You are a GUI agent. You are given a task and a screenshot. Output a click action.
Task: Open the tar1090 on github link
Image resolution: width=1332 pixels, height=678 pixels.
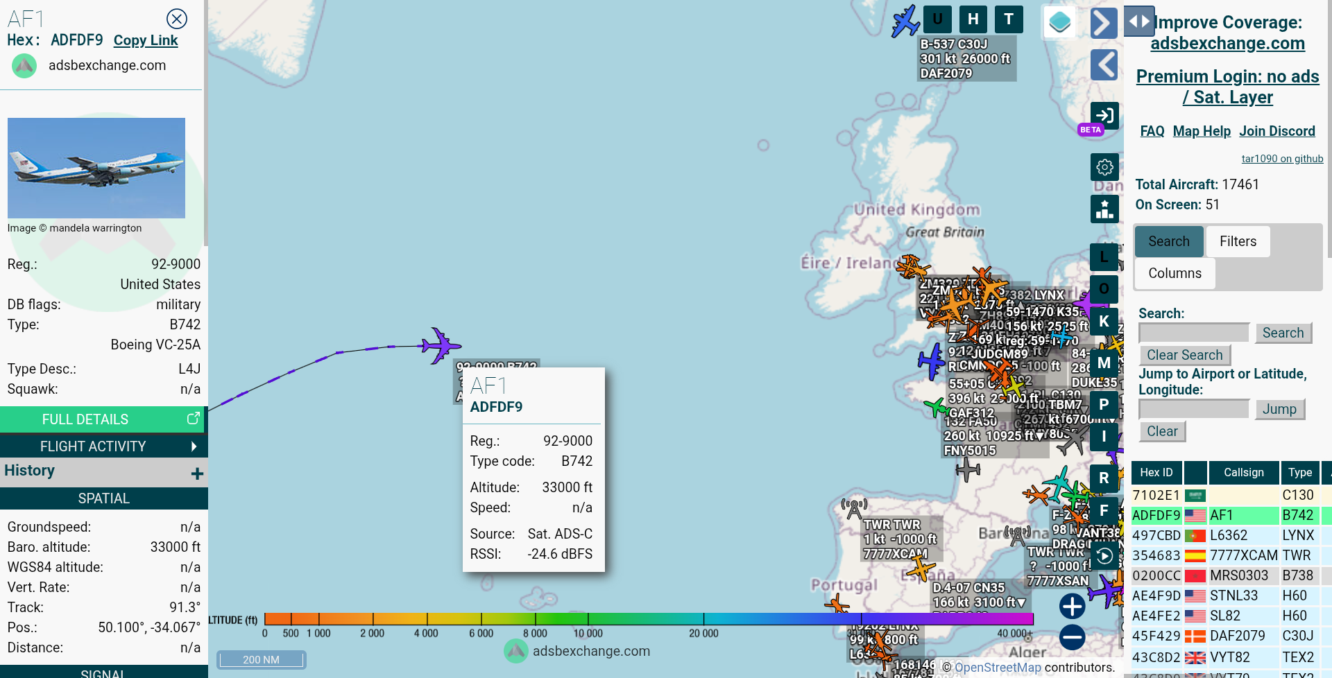[x=1282, y=159]
